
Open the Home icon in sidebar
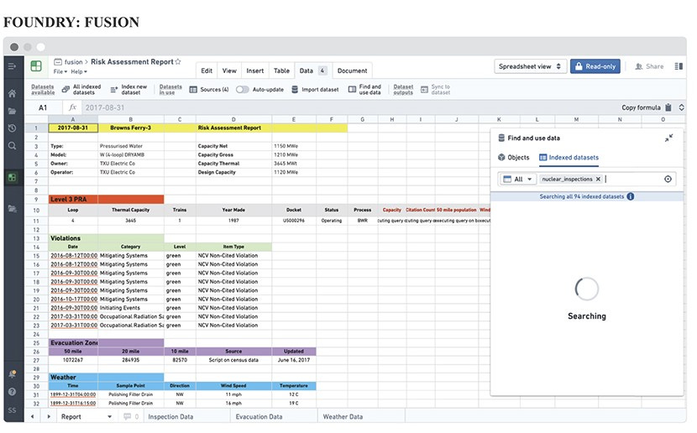coord(12,93)
